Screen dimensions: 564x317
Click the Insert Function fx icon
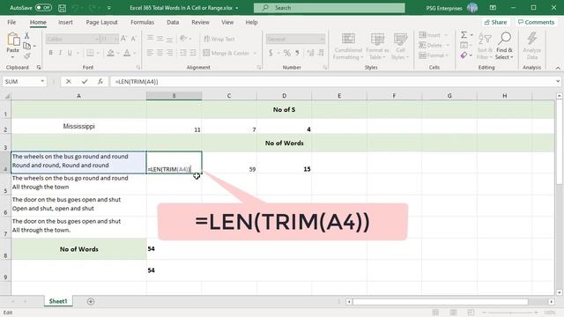[100, 82]
